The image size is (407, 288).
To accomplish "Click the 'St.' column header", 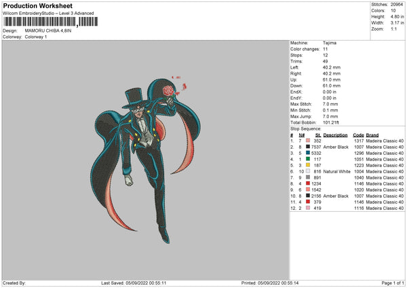I will click(318, 135).
